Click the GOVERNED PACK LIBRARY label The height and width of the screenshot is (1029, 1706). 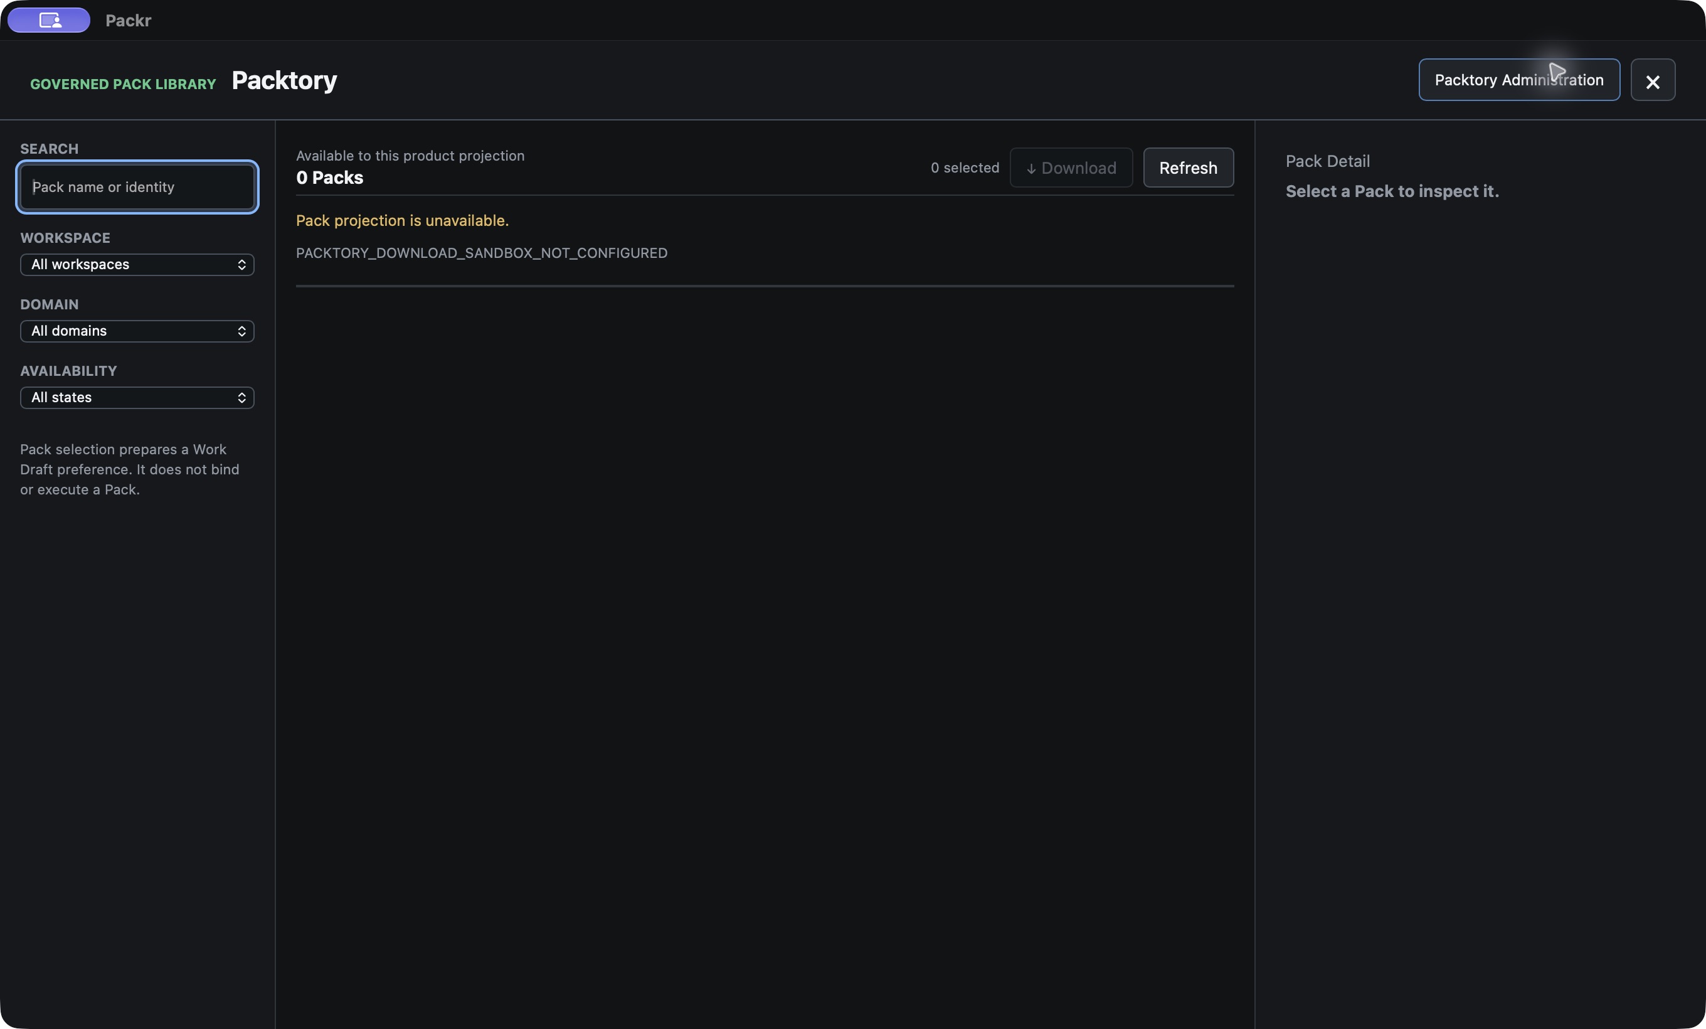(x=123, y=84)
